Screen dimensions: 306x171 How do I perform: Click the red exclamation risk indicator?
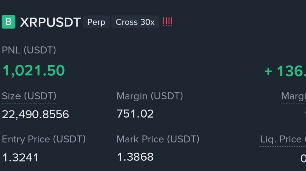pyautogui.click(x=167, y=22)
